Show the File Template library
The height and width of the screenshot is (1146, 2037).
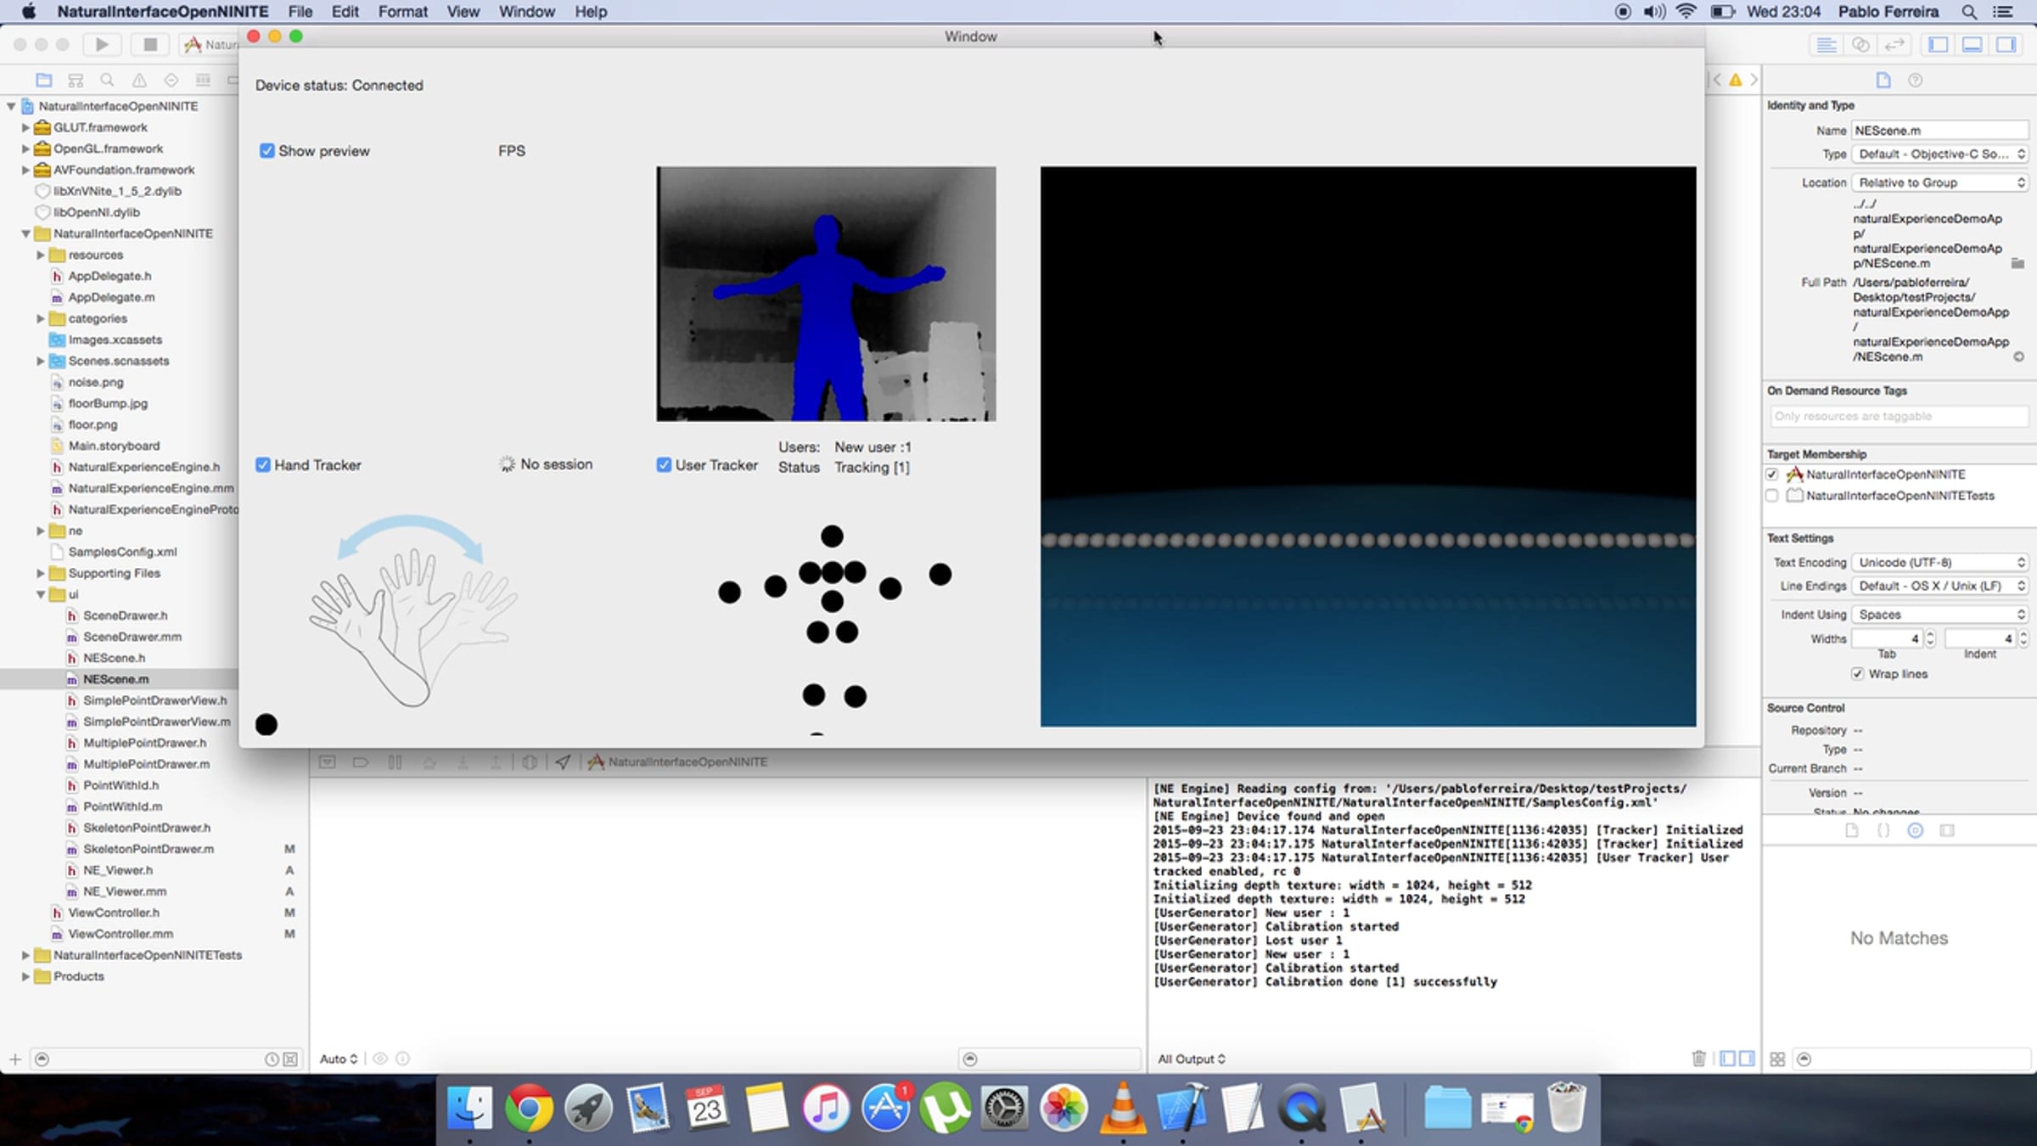coord(1852,830)
